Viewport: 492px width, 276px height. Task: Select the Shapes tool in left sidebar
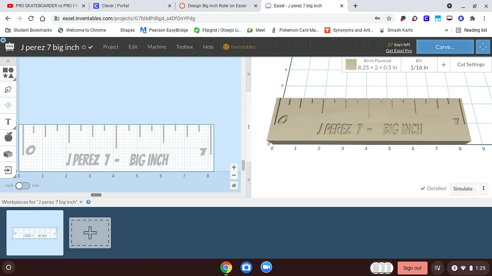(x=8, y=73)
